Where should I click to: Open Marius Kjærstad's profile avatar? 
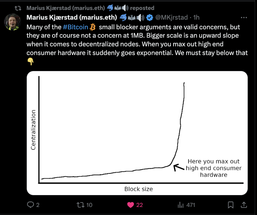click(x=13, y=22)
